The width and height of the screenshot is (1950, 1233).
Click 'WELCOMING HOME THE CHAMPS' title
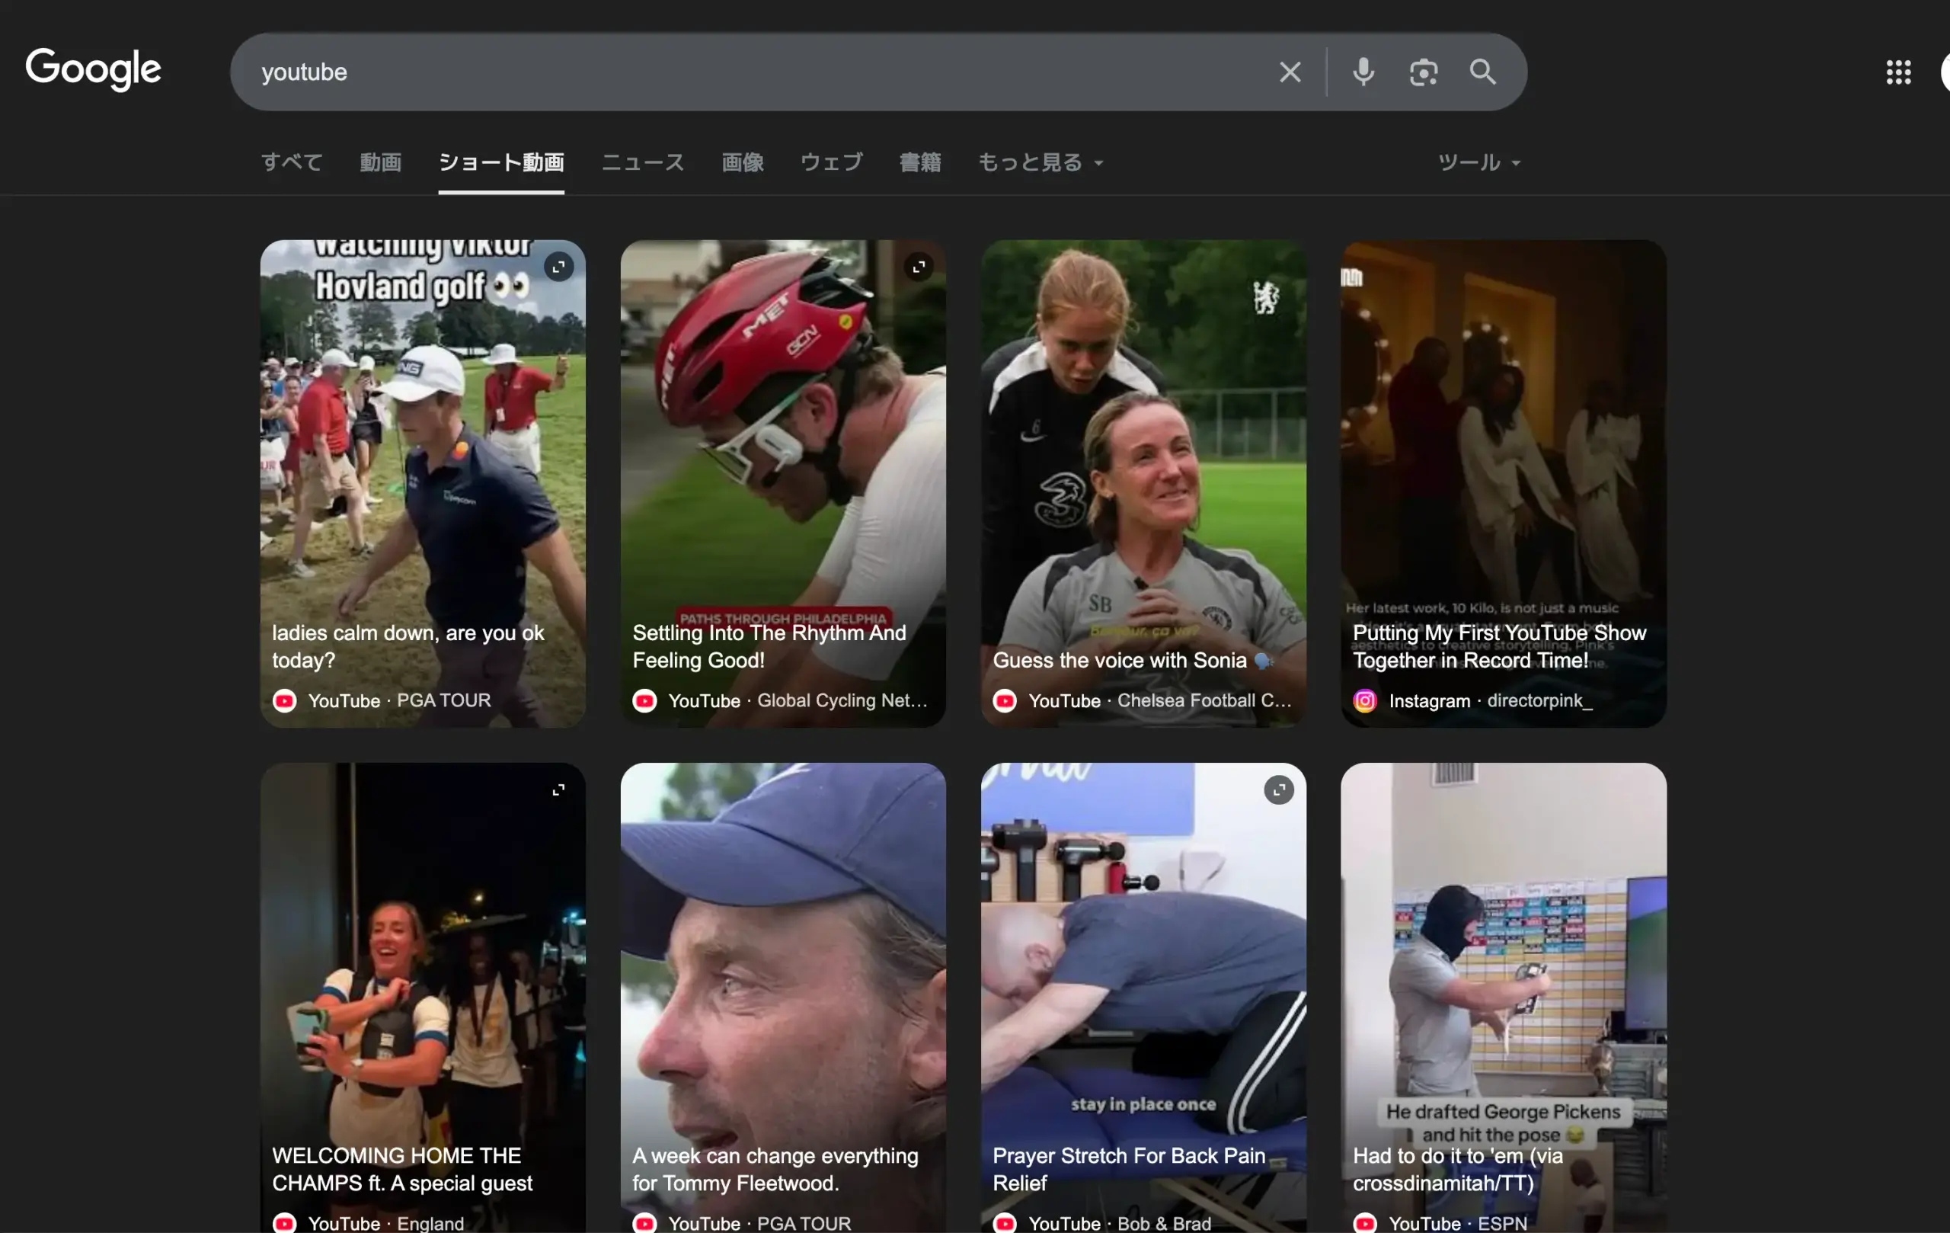[x=402, y=1169]
